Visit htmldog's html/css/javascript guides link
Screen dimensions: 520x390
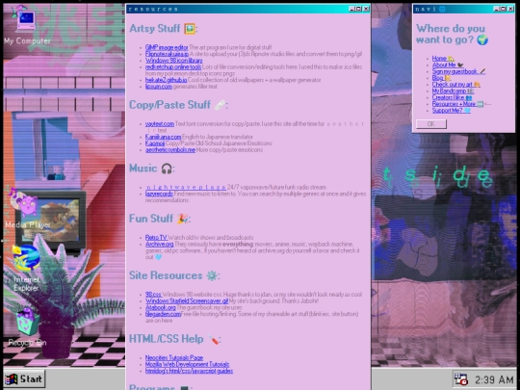tap(189, 371)
